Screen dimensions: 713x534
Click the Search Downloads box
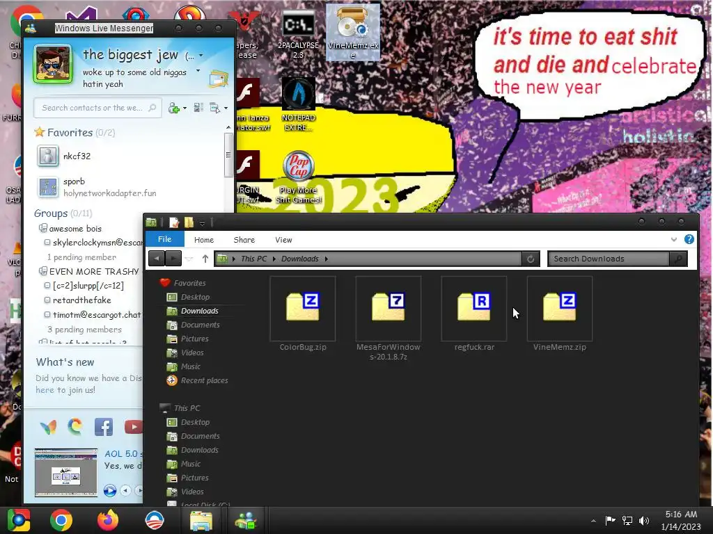(609, 259)
